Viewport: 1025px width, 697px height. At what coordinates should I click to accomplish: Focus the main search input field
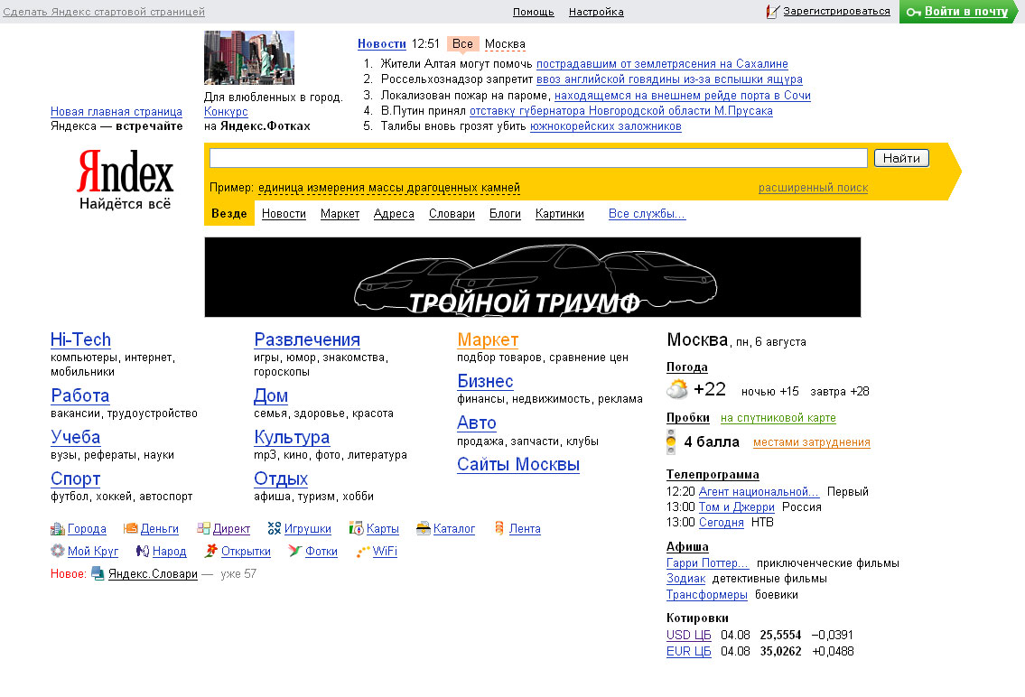538,157
